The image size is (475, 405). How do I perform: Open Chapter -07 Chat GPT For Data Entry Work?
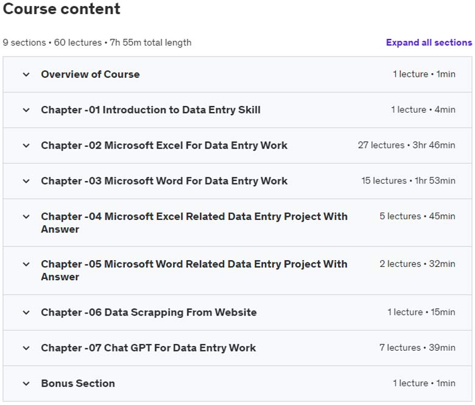click(x=149, y=348)
